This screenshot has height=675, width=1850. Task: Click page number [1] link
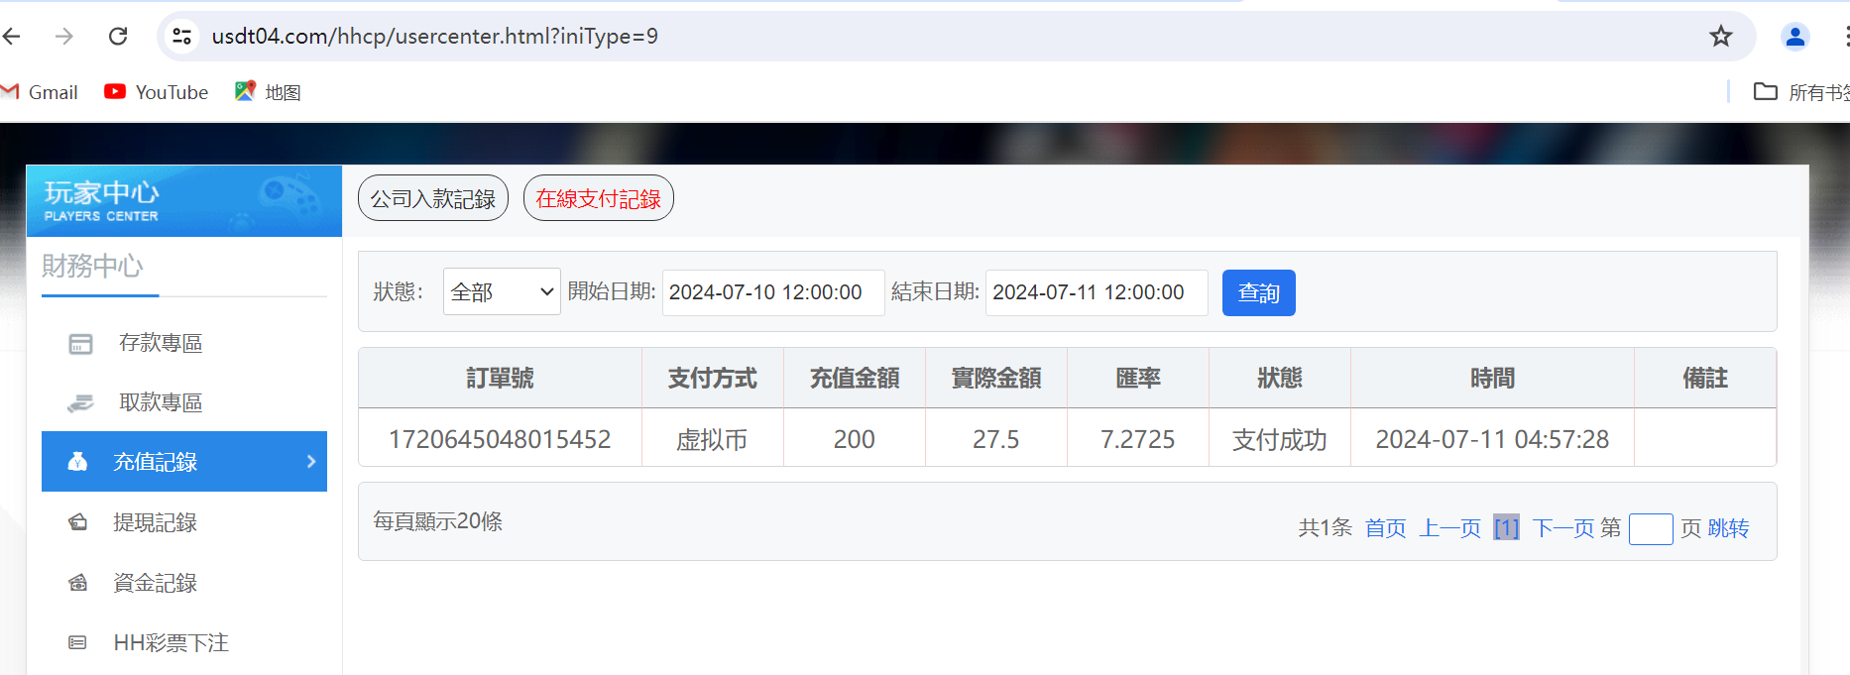(x=1506, y=527)
